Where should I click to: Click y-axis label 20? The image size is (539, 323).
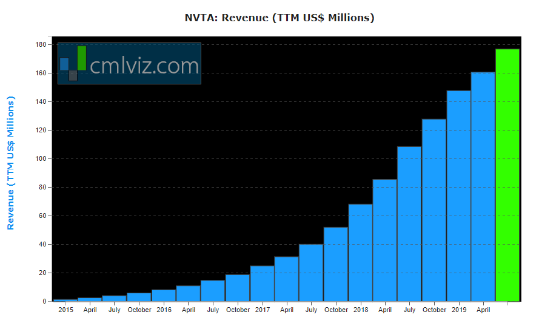tap(42, 273)
